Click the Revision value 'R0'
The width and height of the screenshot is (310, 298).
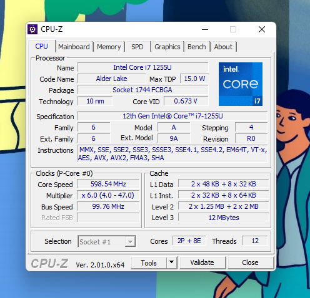point(251,138)
